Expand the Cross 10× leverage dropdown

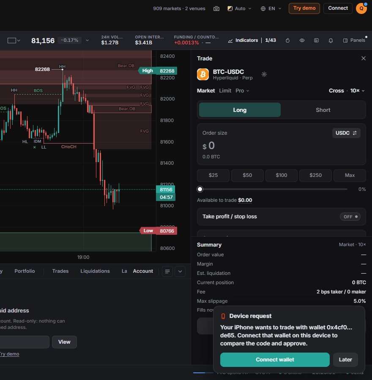click(347, 91)
